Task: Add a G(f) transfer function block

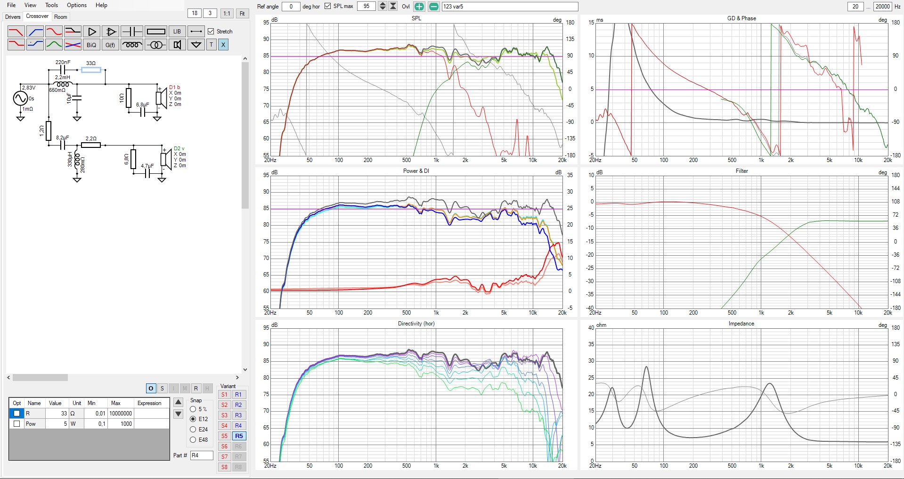Action: (110, 45)
